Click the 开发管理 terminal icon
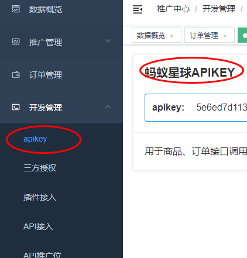This screenshot has width=247, height=258. (x=16, y=107)
